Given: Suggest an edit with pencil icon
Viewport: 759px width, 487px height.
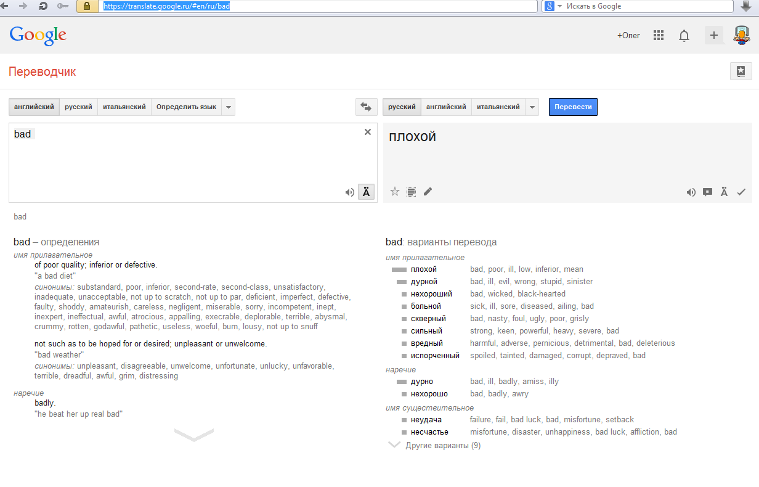Looking at the screenshot, I should click(x=428, y=192).
